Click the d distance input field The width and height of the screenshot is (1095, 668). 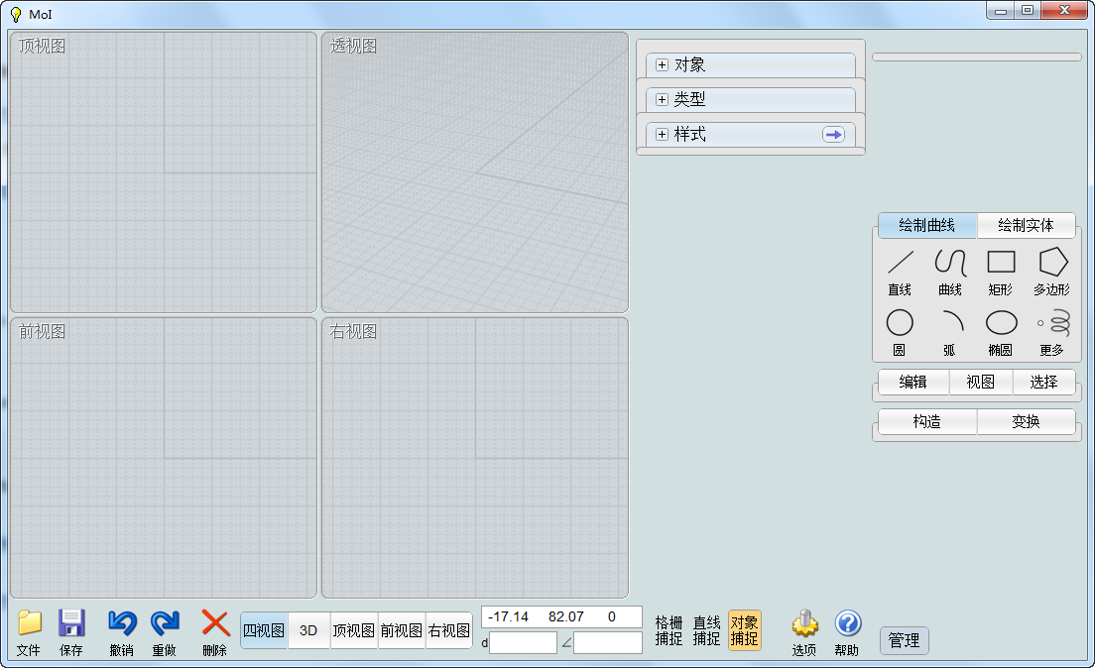523,642
